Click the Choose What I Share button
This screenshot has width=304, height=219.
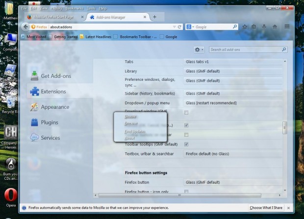click(x=266, y=208)
